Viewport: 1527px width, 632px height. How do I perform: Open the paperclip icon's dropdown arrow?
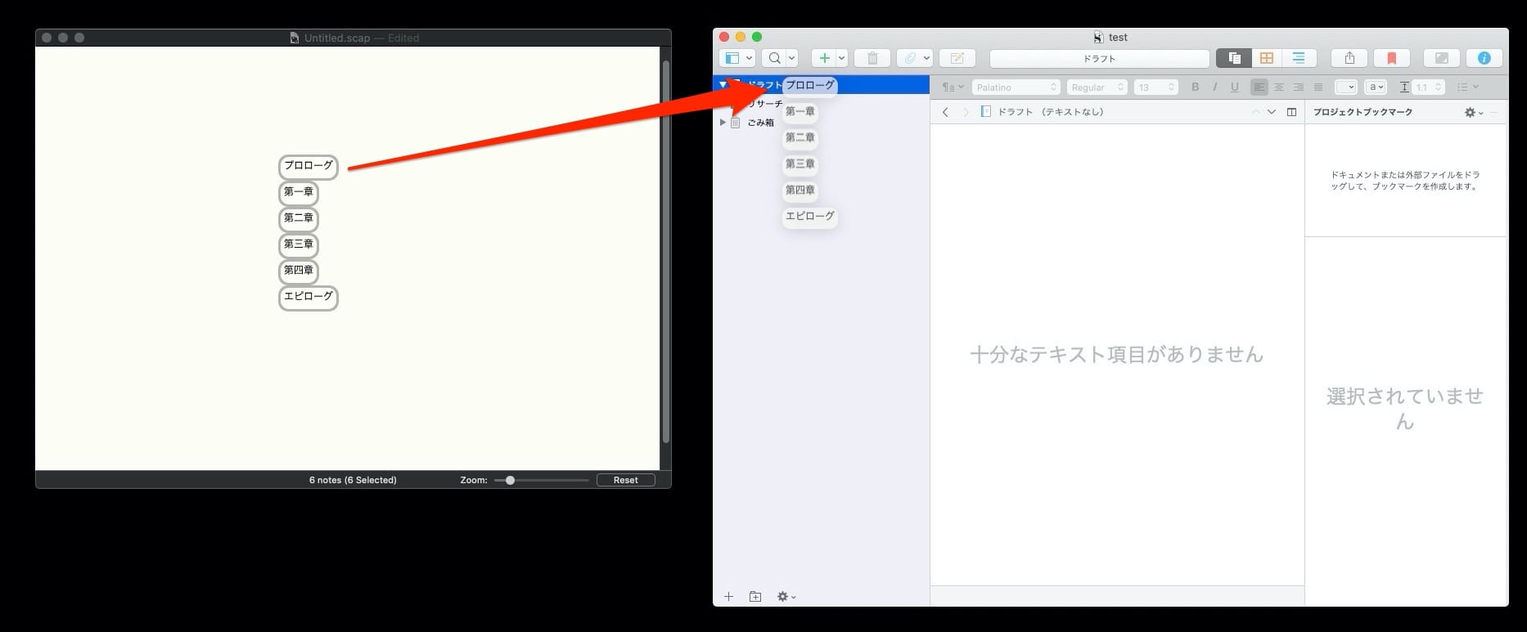(926, 58)
